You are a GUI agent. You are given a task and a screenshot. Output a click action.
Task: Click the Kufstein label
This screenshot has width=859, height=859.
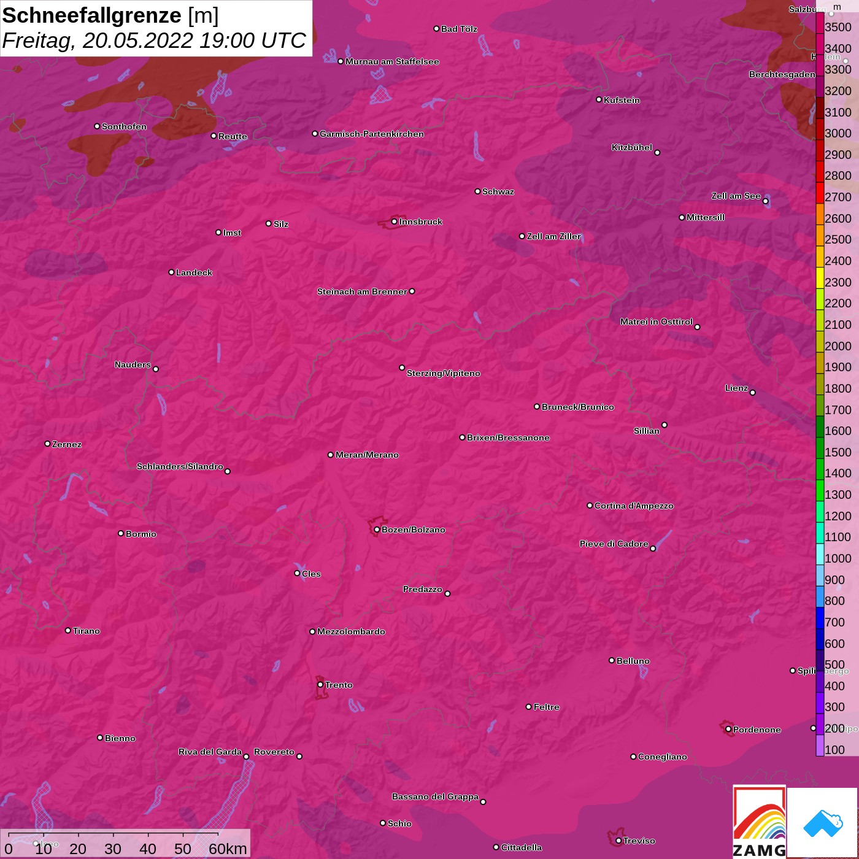[622, 100]
